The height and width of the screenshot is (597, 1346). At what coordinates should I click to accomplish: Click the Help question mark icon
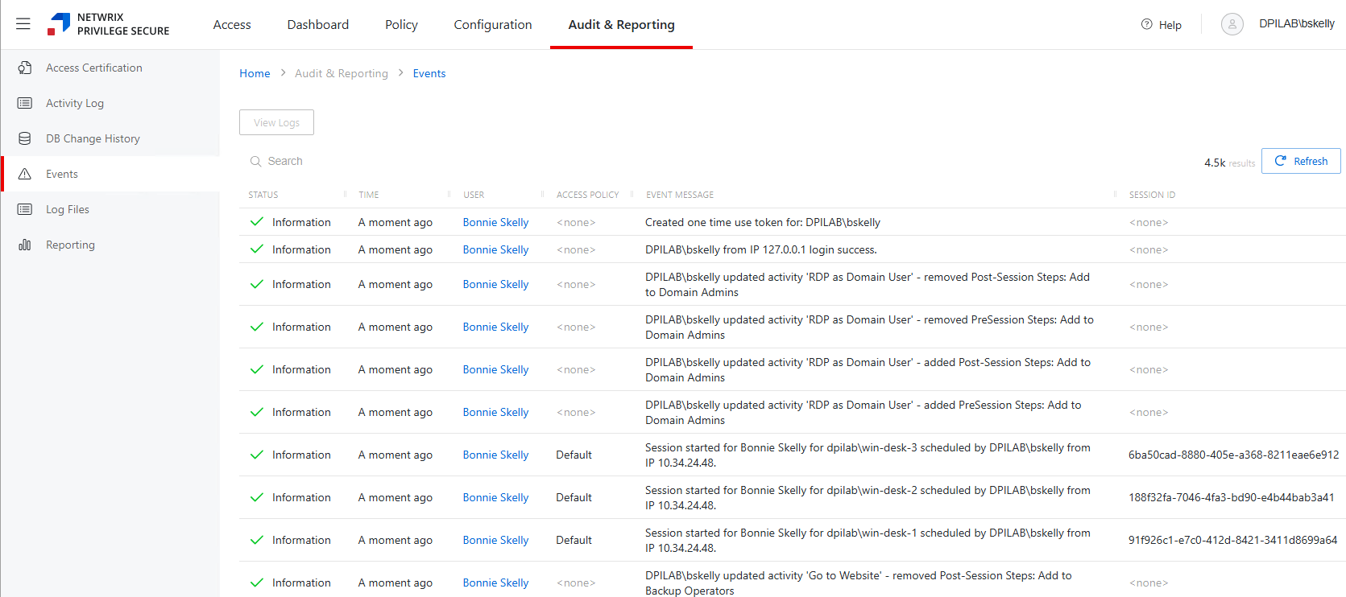pos(1147,24)
